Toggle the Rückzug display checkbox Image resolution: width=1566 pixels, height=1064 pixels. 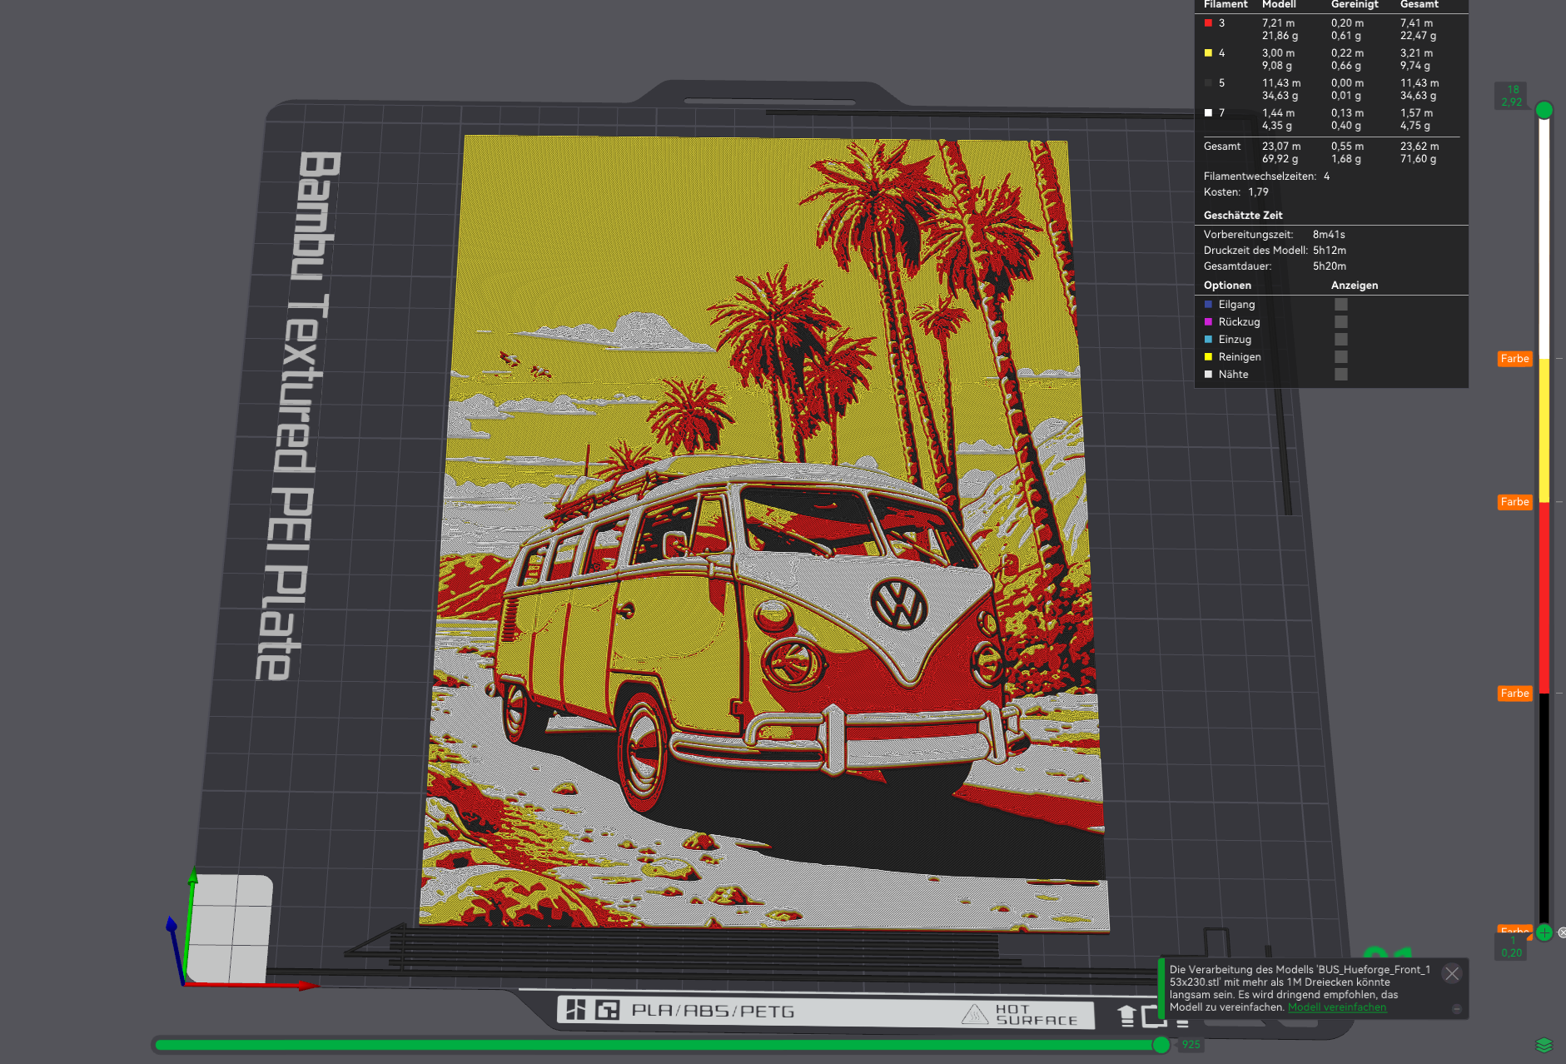tap(1341, 322)
